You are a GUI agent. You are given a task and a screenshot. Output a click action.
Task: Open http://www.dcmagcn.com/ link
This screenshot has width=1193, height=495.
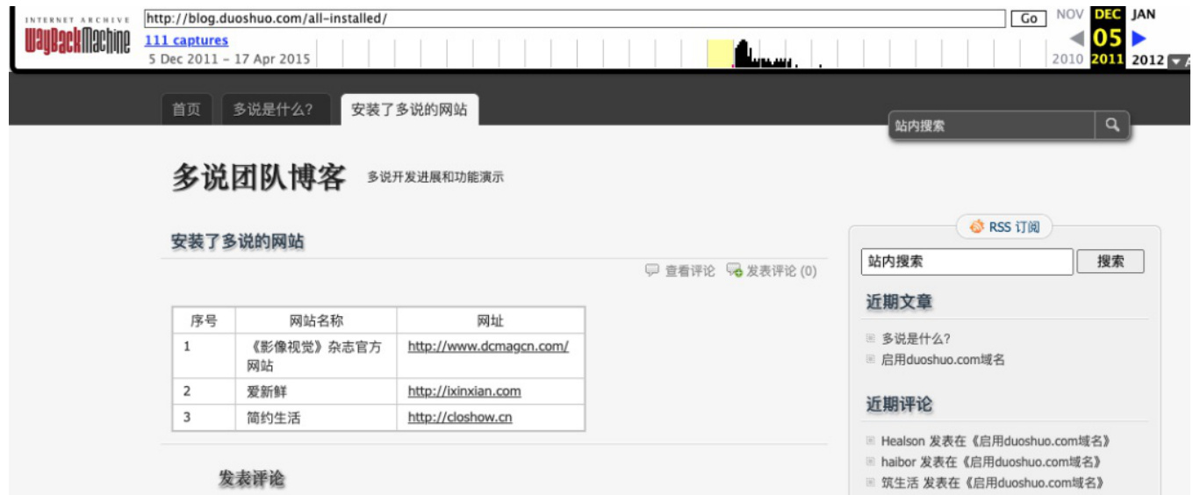click(488, 346)
